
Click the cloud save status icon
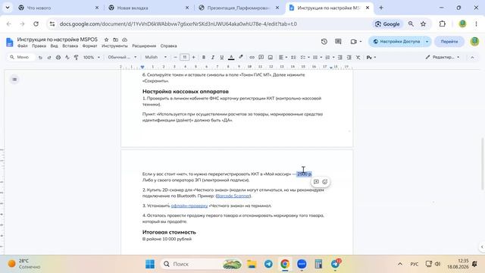[x=124, y=39]
